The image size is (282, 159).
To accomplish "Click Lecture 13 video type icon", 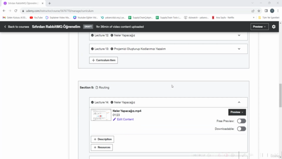I will click(x=112, y=49).
